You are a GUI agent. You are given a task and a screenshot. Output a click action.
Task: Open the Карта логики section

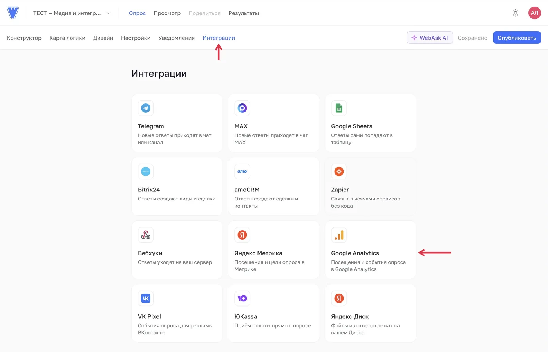point(67,38)
